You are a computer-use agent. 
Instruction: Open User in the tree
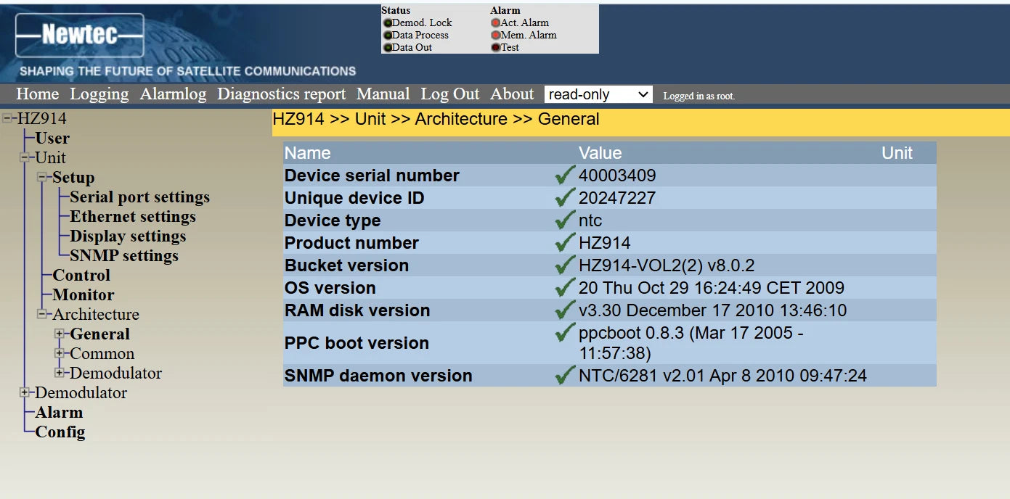(52, 138)
